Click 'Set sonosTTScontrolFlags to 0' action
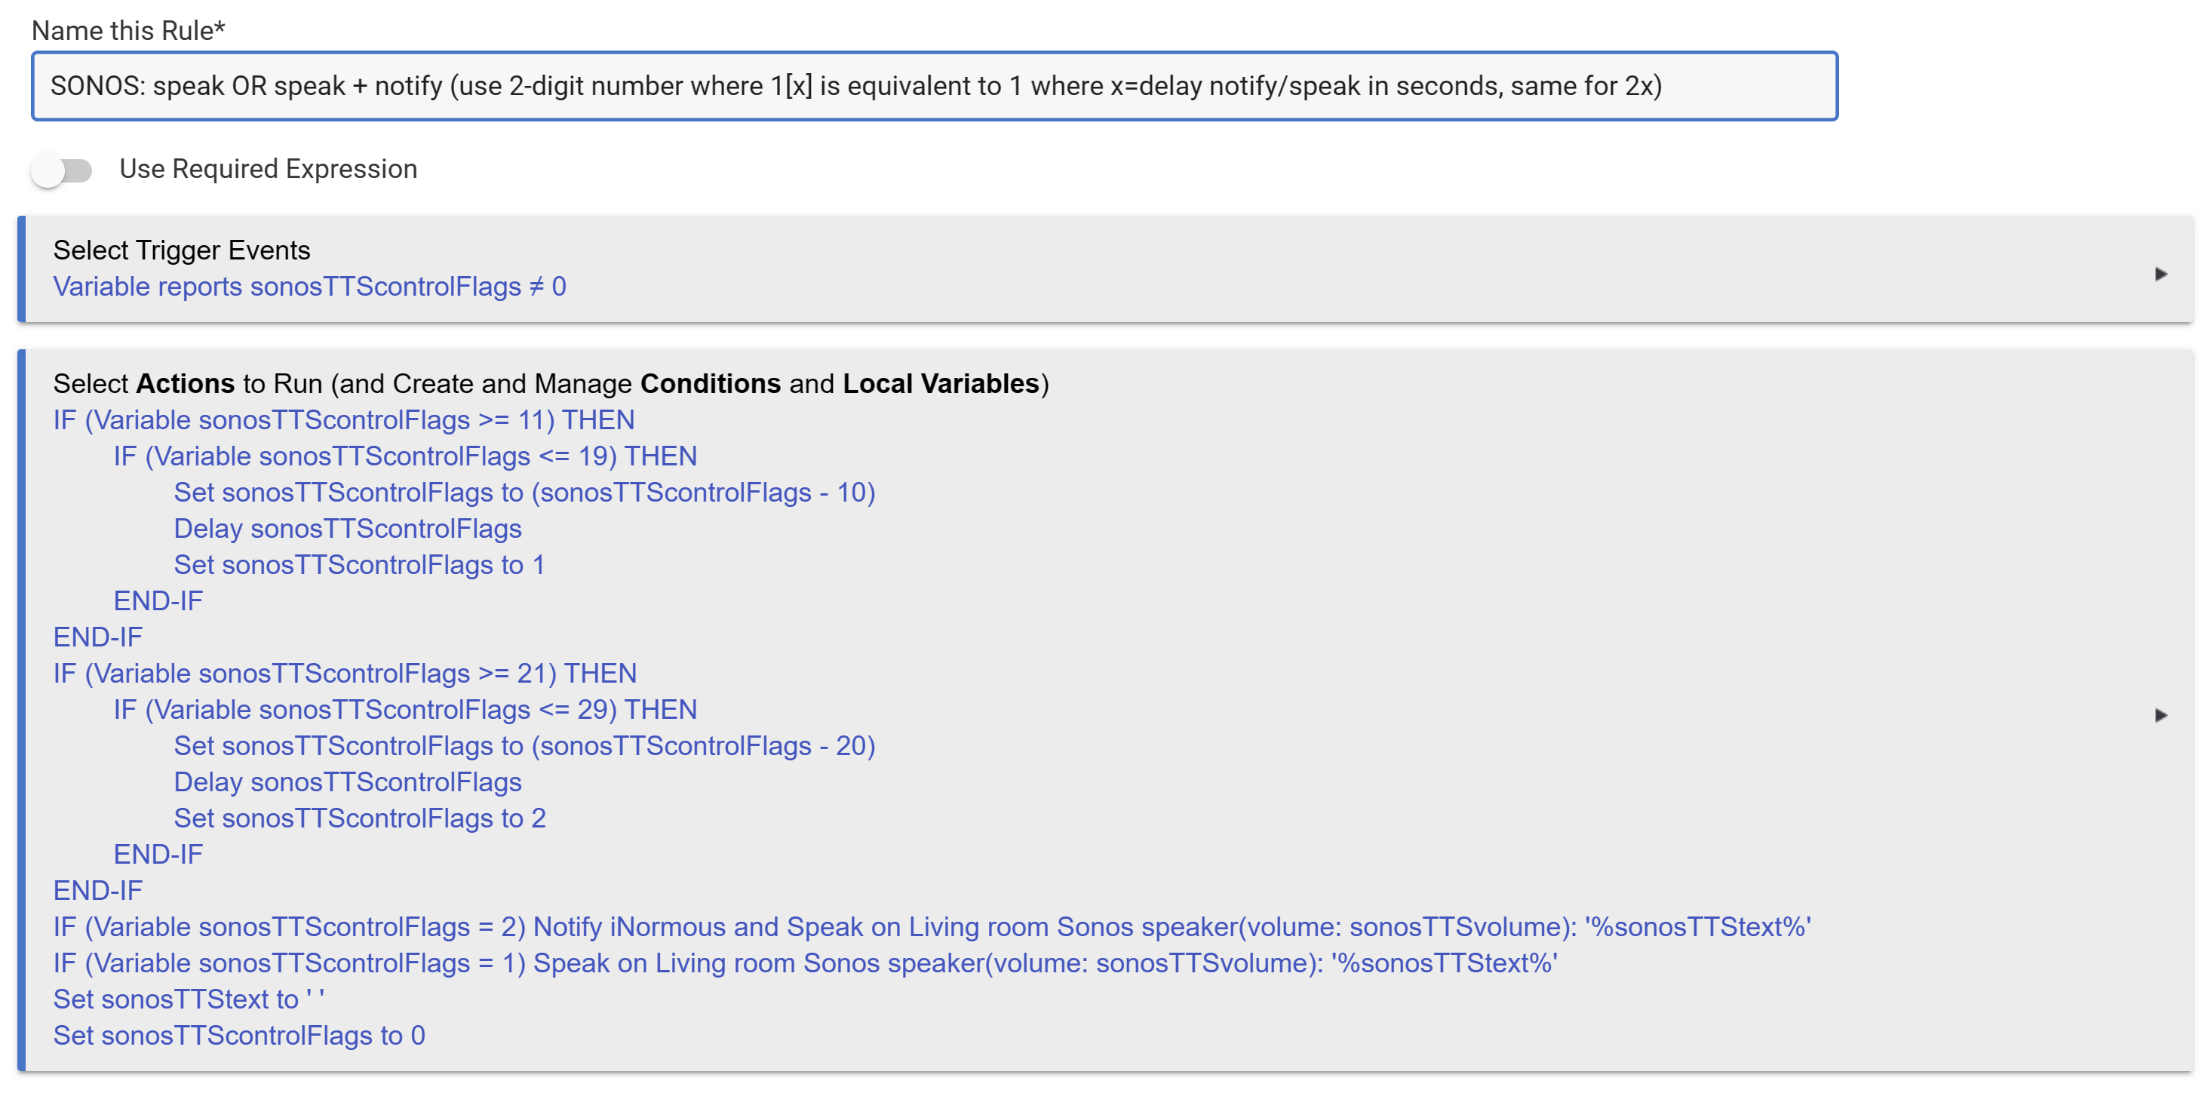2211x1093 pixels. click(x=238, y=1036)
